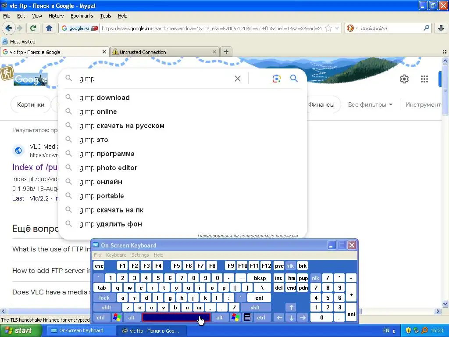The height and width of the screenshot is (337, 449).
Task: Open the History menu
Action: [x=56, y=16]
